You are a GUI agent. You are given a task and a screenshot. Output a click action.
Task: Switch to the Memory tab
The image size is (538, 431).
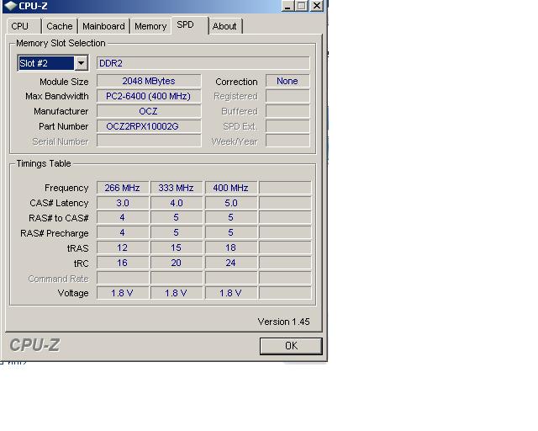[150, 26]
